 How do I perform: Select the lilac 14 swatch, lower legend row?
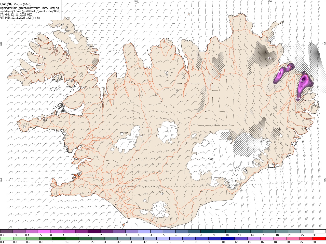[254, 239]
